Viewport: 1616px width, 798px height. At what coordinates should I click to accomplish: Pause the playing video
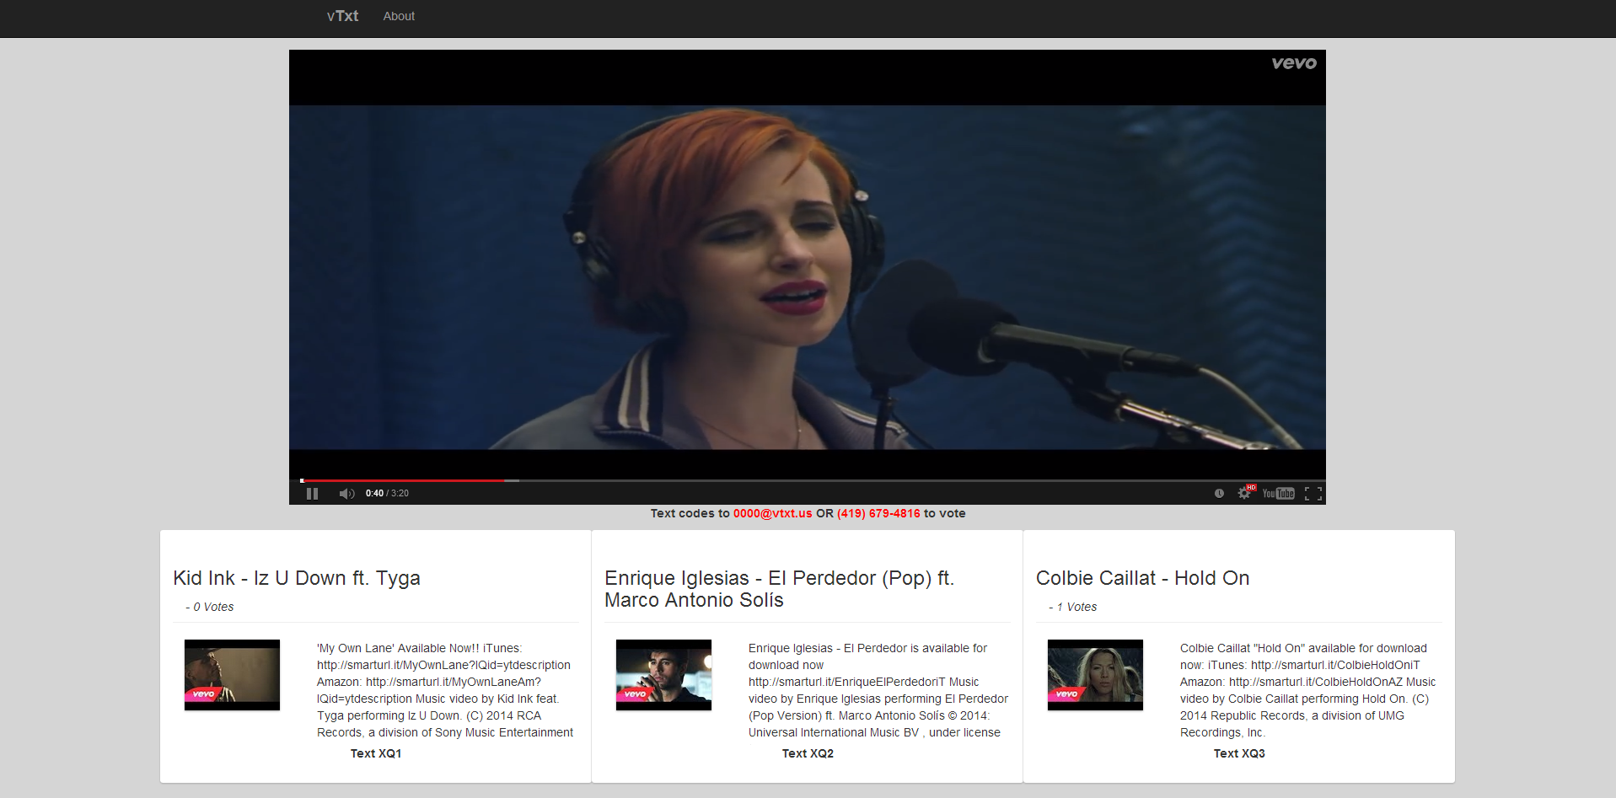click(x=312, y=494)
